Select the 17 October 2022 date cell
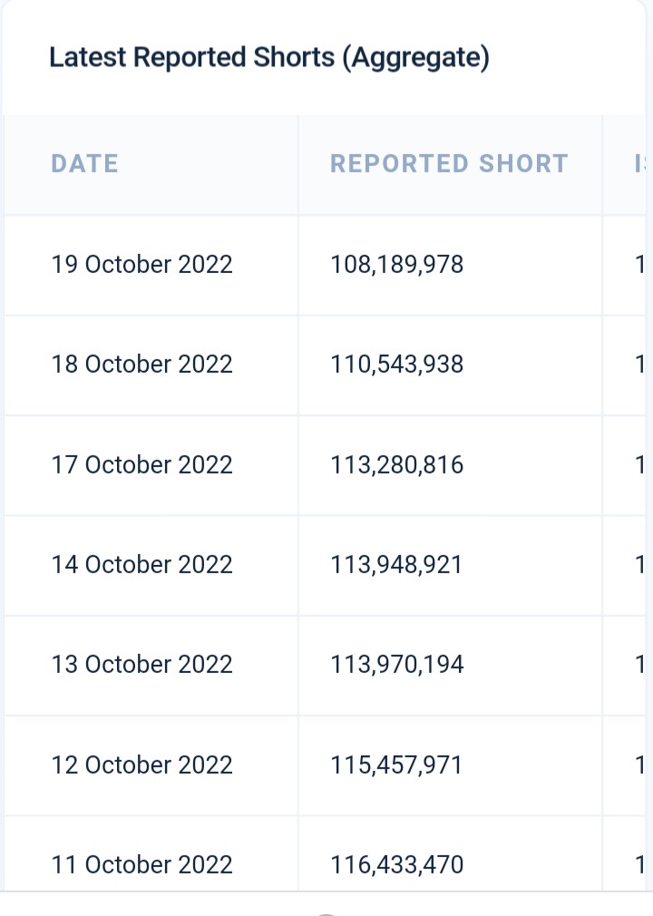 [141, 464]
